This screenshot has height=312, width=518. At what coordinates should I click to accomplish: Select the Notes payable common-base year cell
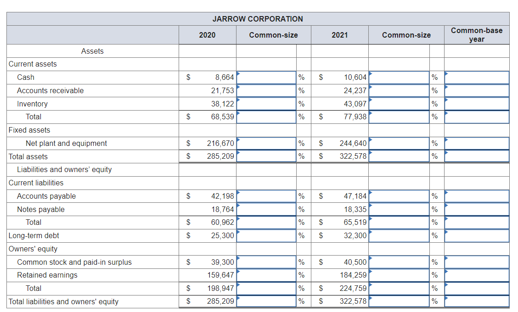[475, 209]
